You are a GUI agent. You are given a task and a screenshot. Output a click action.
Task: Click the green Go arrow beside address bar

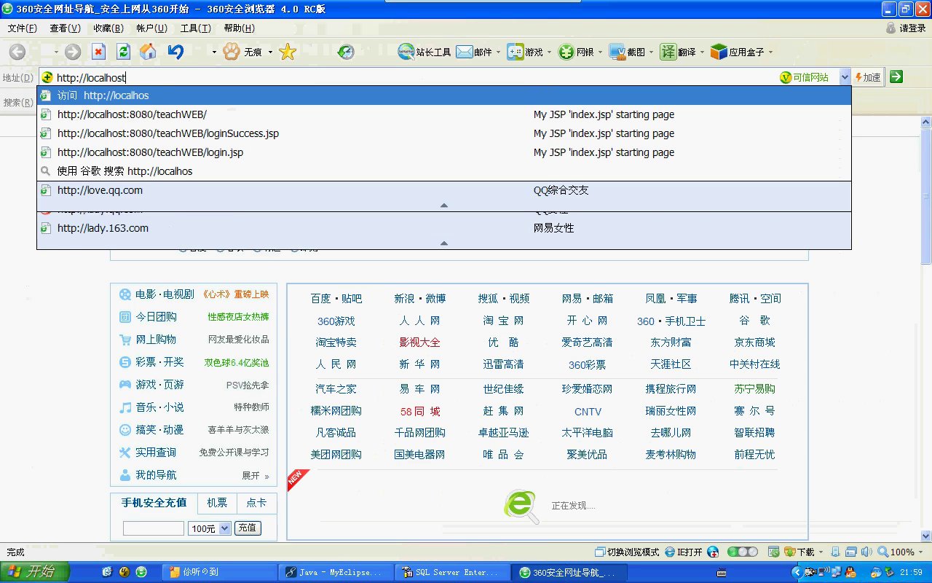coord(896,77)
